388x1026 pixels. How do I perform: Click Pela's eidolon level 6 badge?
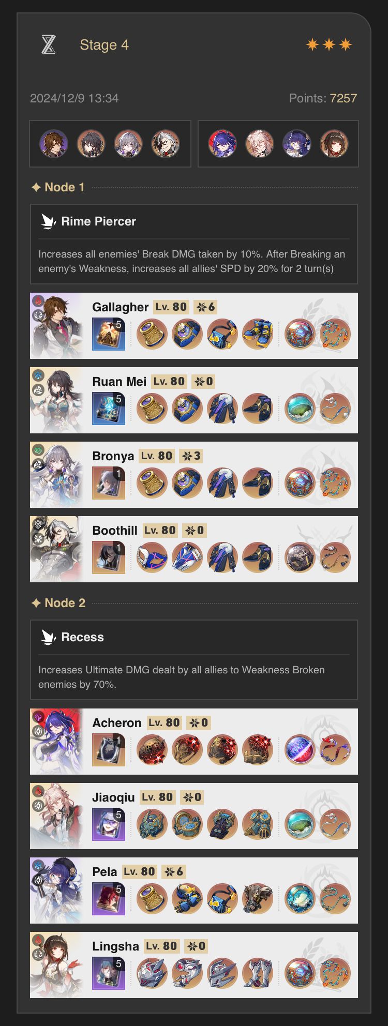[x=174, y=872]
